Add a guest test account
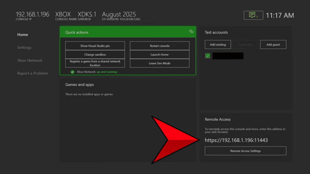The height and width of the screenshot is (174, 310). coord(273,44)
